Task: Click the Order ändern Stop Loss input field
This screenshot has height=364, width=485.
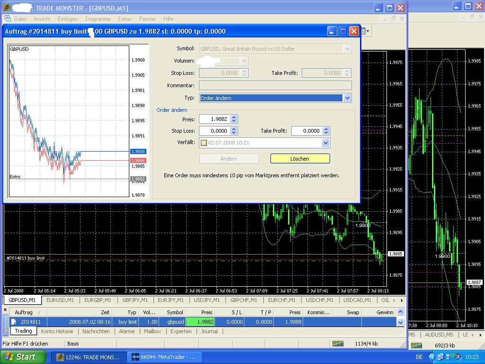Action: click(214, 131)
